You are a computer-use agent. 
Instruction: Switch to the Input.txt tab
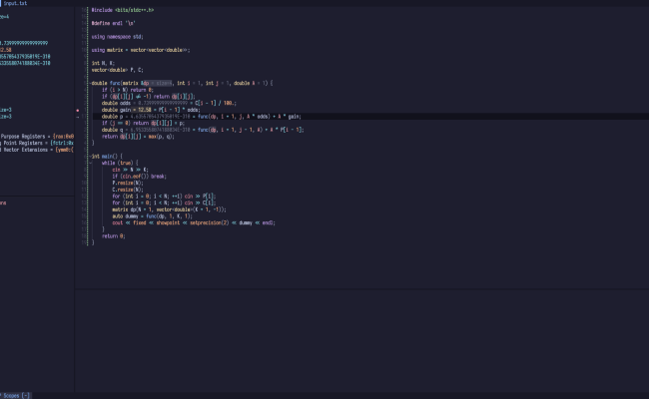[15, 3]
